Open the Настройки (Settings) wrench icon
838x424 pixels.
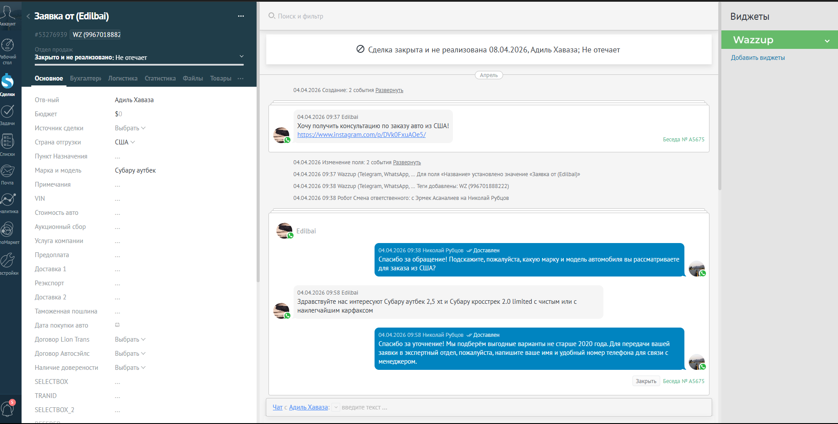[7, 260]
